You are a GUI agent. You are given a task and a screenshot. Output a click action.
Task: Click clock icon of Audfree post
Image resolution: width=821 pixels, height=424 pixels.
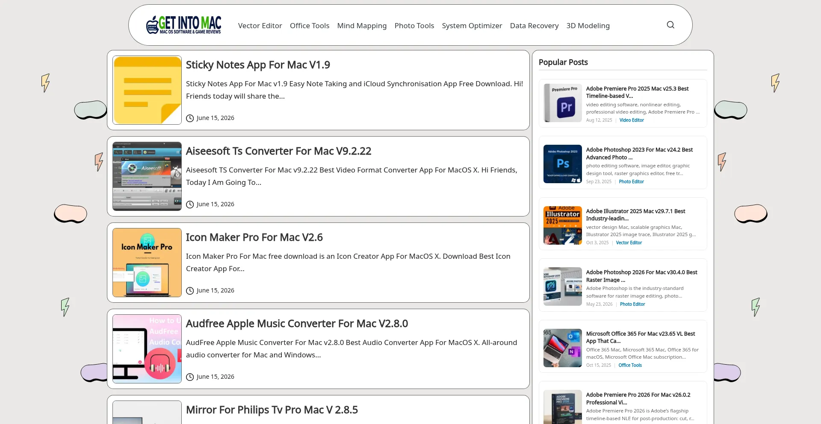(190, 377)
